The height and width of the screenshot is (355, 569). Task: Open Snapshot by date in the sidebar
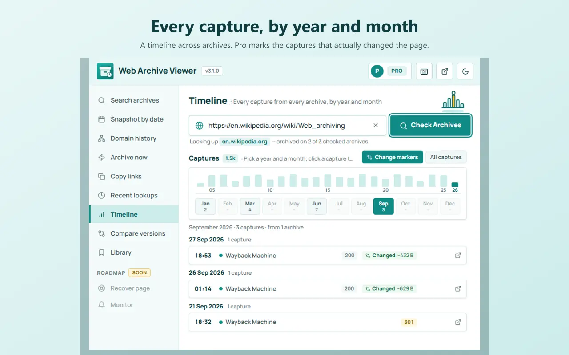pyautogui.click(x=134, y=119)
